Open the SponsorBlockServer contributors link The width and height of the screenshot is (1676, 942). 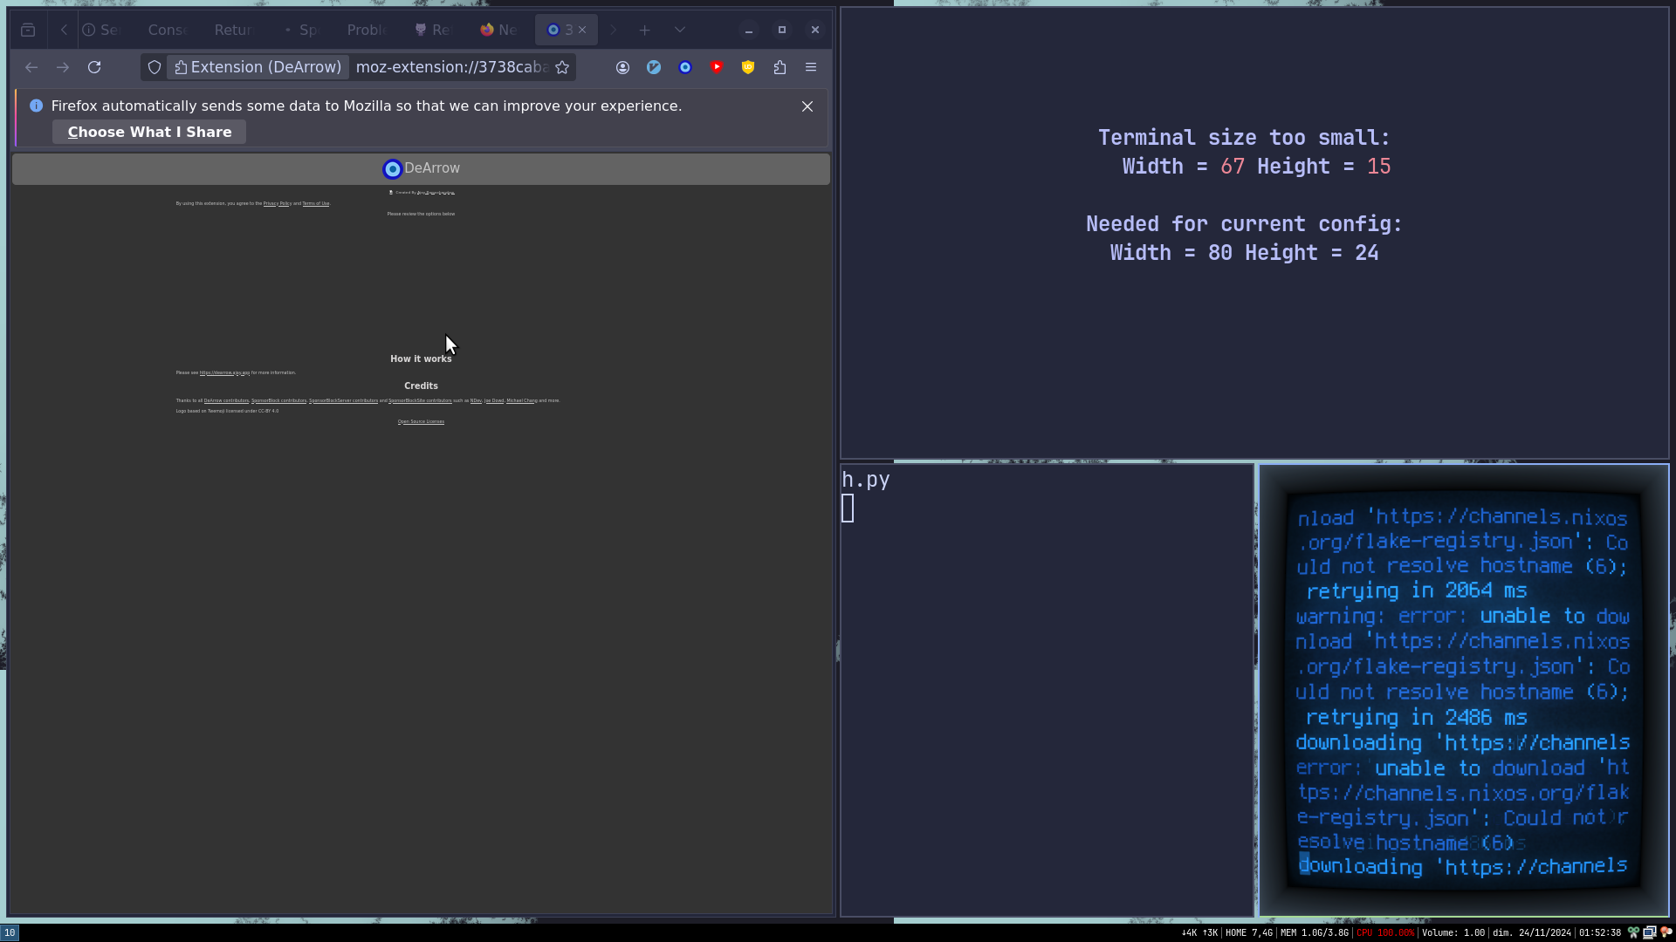343,400
